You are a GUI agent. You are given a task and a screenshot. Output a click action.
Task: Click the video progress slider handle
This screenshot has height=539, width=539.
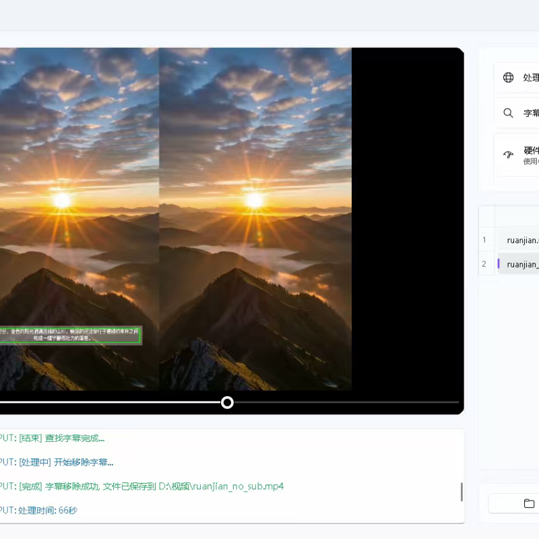[227, 402]
